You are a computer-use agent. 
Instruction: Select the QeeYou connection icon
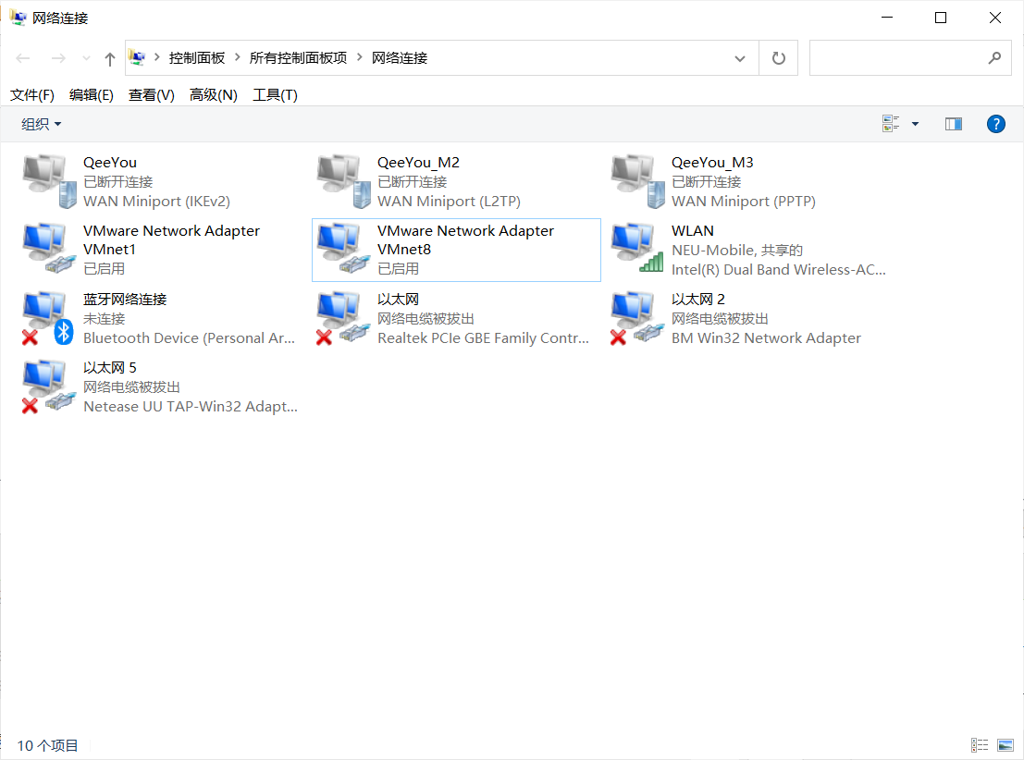tap(50, 181)
